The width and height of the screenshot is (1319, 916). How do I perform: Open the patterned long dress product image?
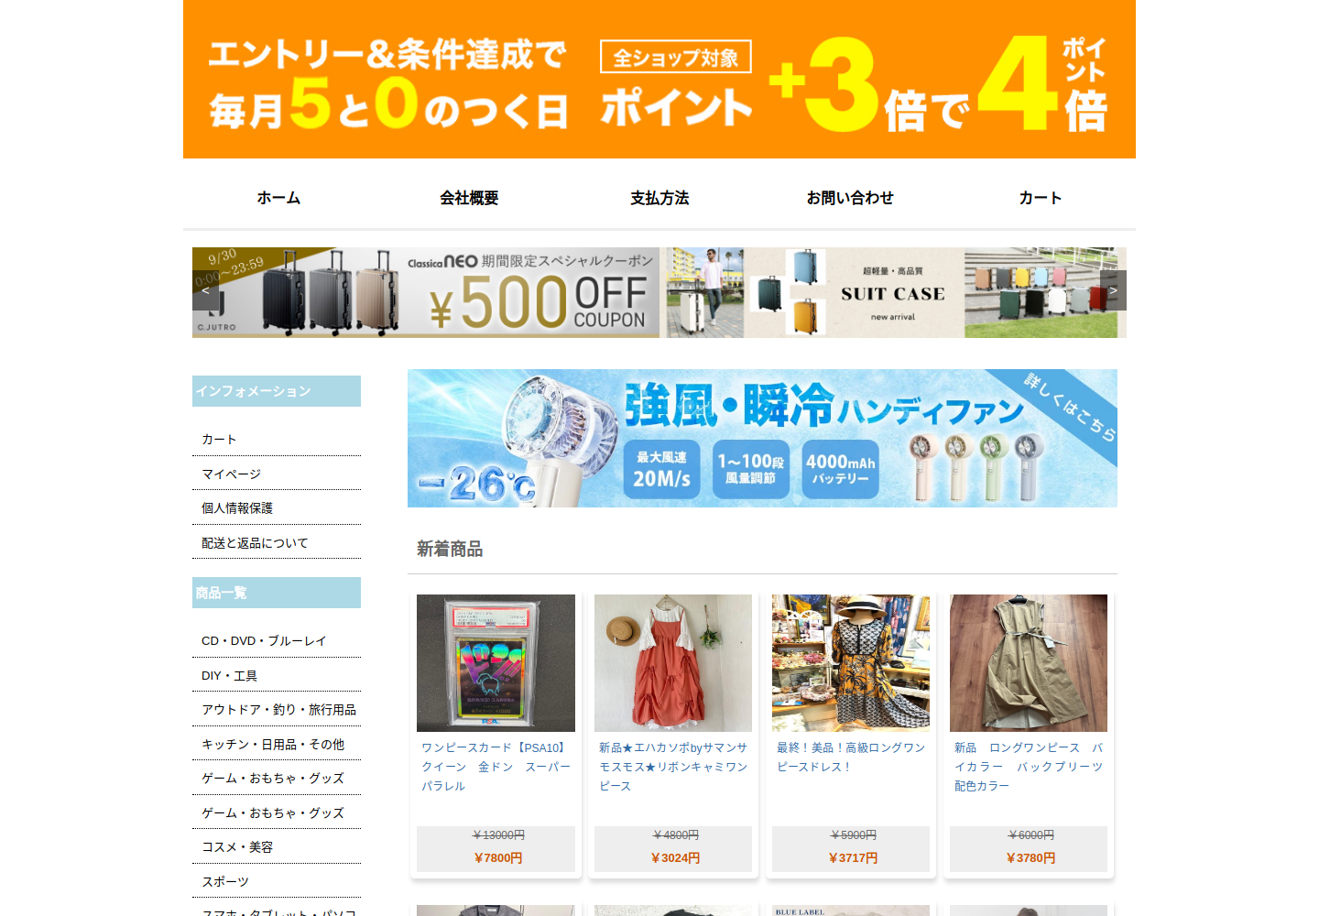tap(851, 663)
